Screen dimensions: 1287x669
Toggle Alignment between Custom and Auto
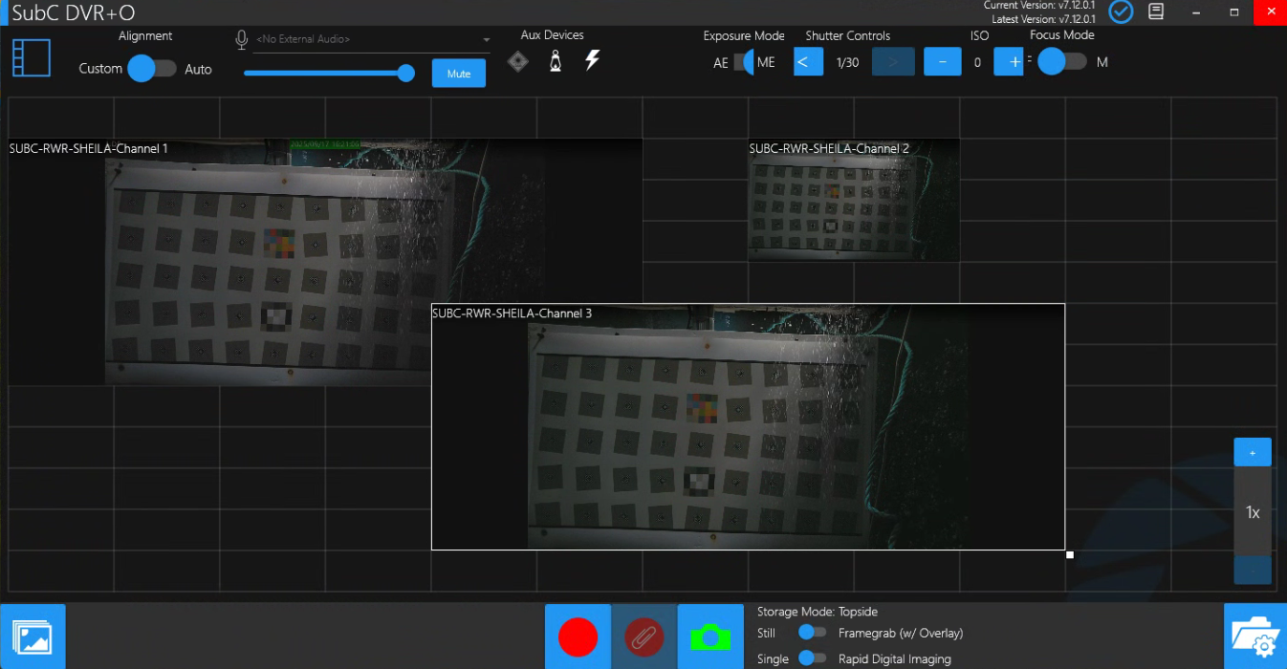(x=152, y=69)
